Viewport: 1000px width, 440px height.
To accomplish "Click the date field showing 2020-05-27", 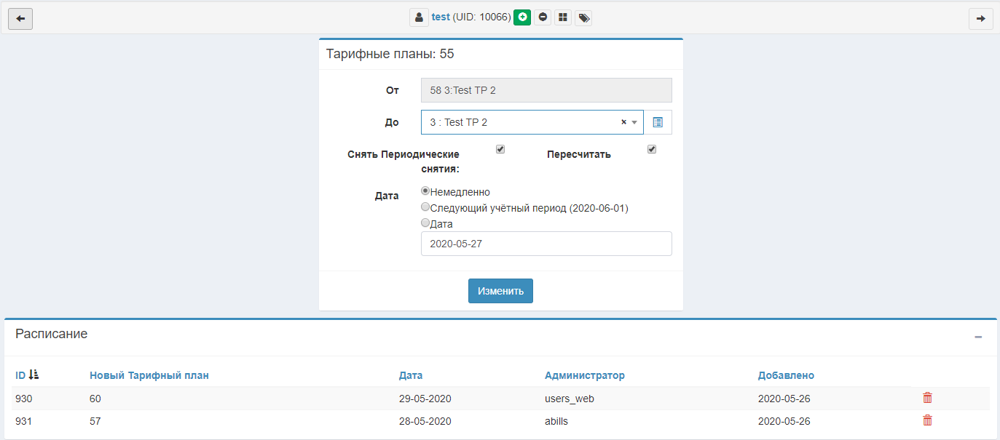I will pos(546,244).
